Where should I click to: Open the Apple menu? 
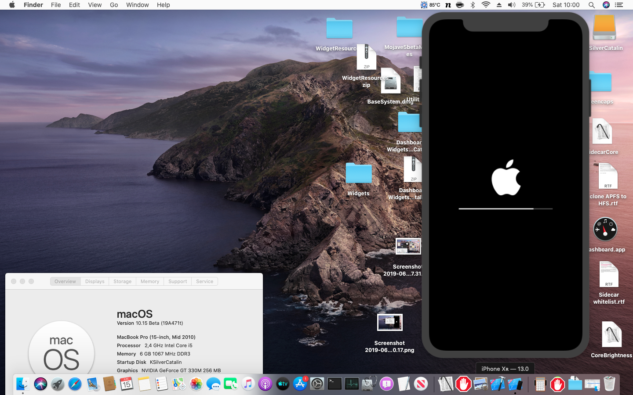tap(12, 5)
